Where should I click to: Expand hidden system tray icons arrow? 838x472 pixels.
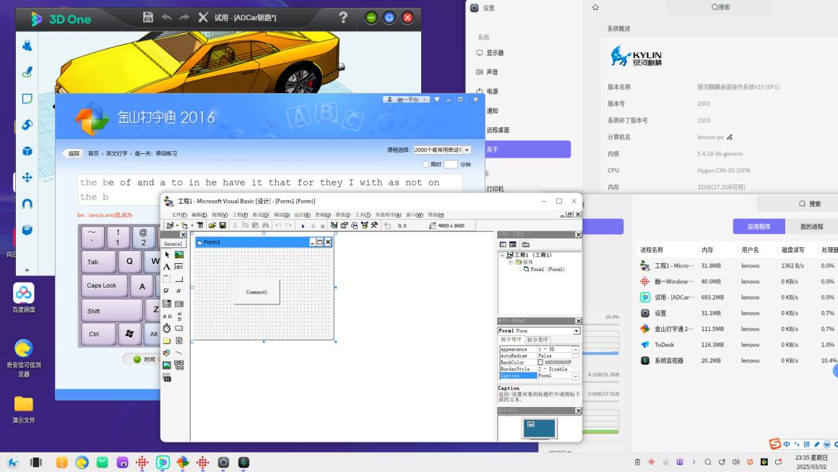(694, 462)
